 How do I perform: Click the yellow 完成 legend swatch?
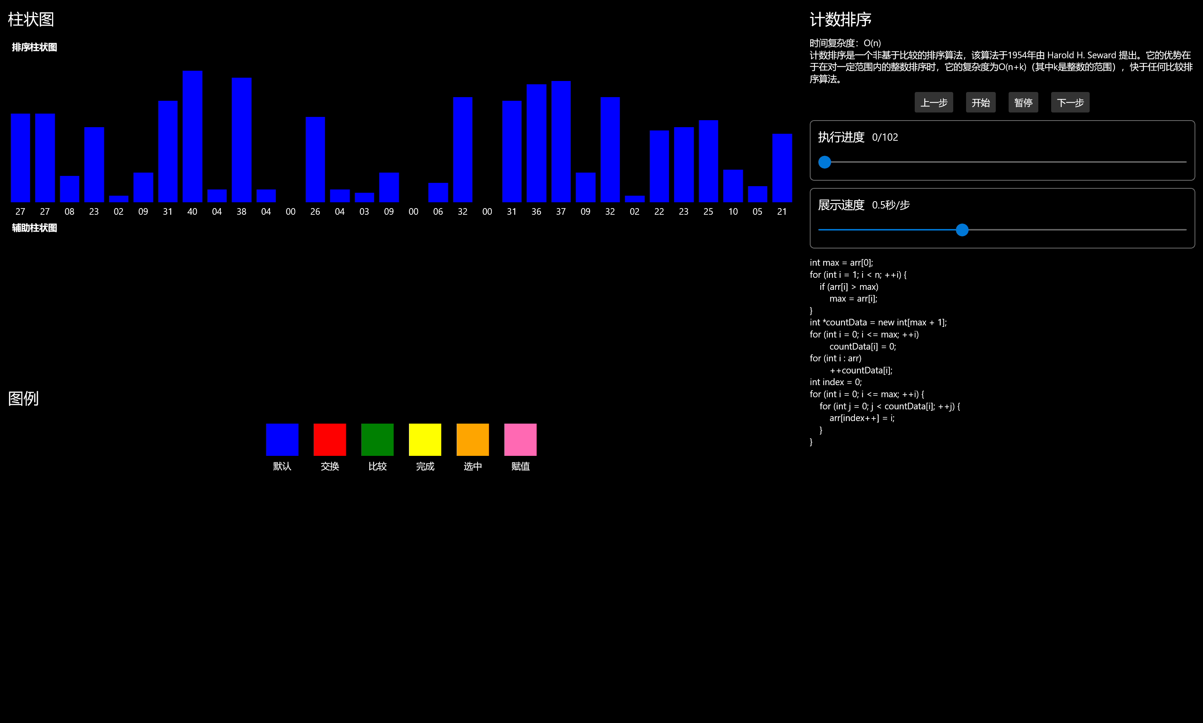coord(425,439)
